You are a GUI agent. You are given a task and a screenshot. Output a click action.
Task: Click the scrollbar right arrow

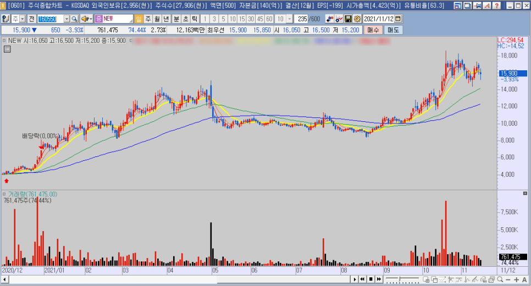(x=354, y=279)
